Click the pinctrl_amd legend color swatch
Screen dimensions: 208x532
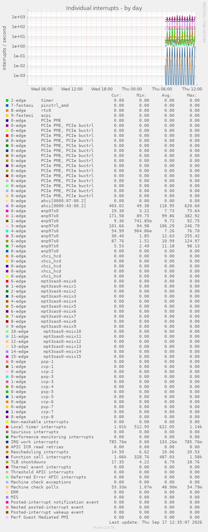[7, 105]
